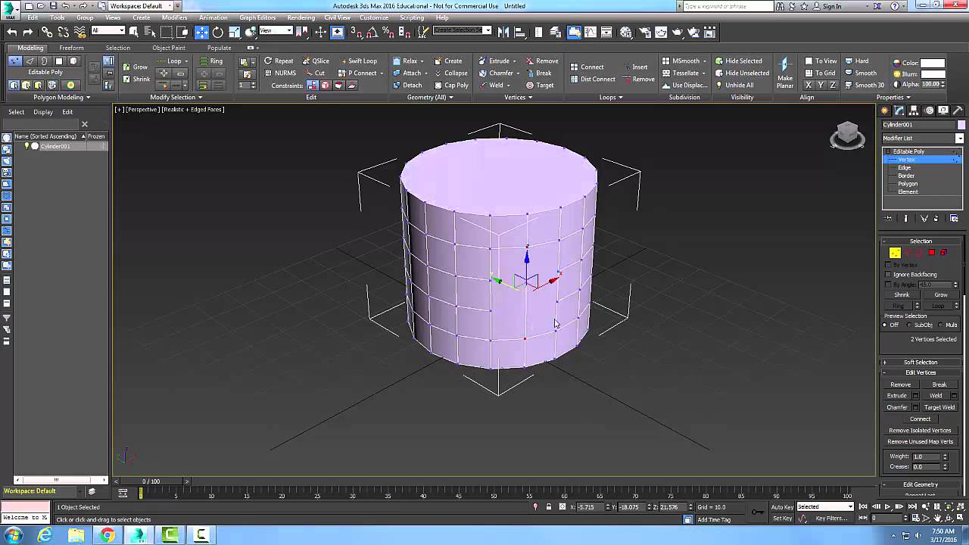Collapse the Edit Vertices rollout
This screenshot has width=969, height=545.
(921, 372)
